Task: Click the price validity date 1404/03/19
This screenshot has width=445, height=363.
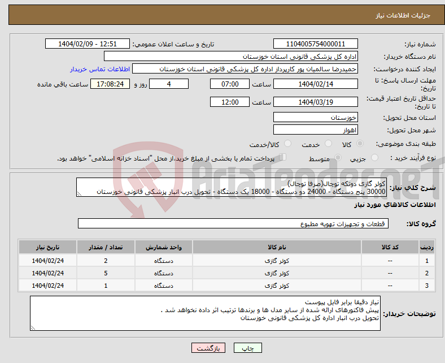Action: [x=316, y=102]
